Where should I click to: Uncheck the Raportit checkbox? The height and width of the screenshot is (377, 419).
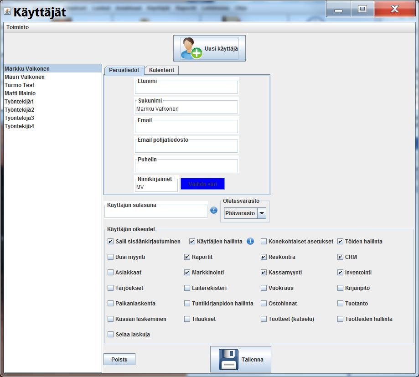pyautogui.click(x=187, y=257)
